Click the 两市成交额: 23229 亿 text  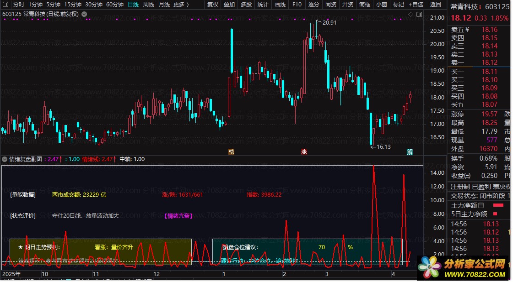[79, 195]
